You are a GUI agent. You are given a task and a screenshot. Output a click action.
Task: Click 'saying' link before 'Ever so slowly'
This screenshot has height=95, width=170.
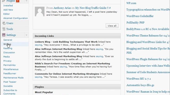(99, 56)
